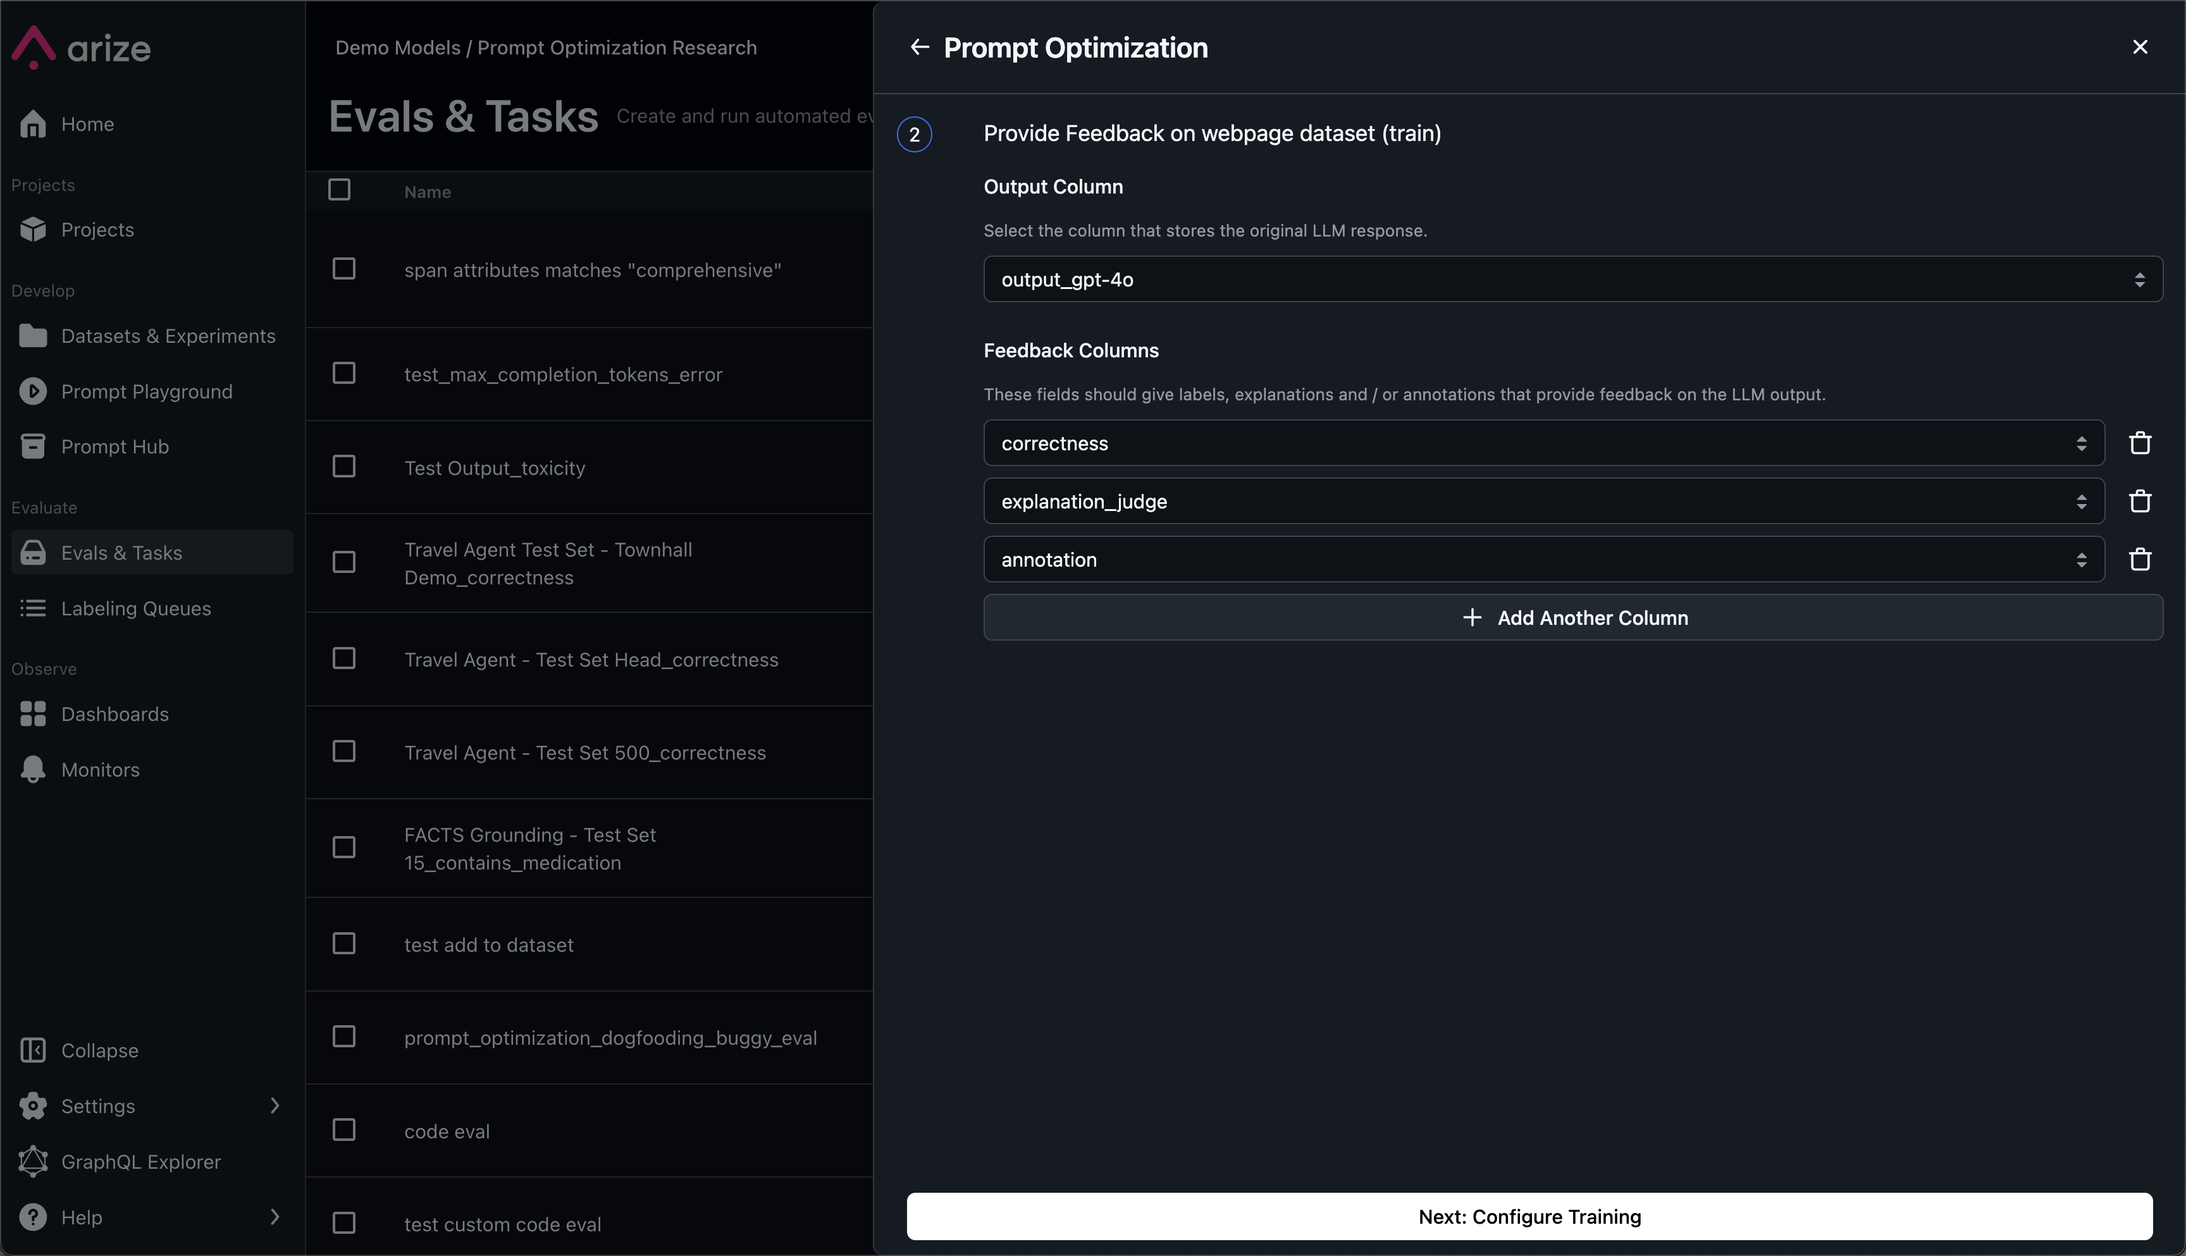
Task: Open the test add to dataset task
Action: coord(488,945)
